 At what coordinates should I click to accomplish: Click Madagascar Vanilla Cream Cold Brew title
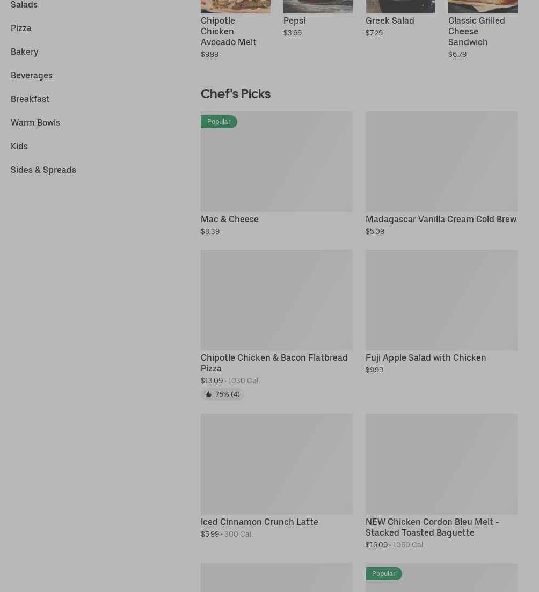(x=441, y=220)
